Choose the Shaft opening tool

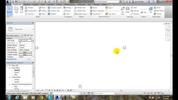point(127,10)
